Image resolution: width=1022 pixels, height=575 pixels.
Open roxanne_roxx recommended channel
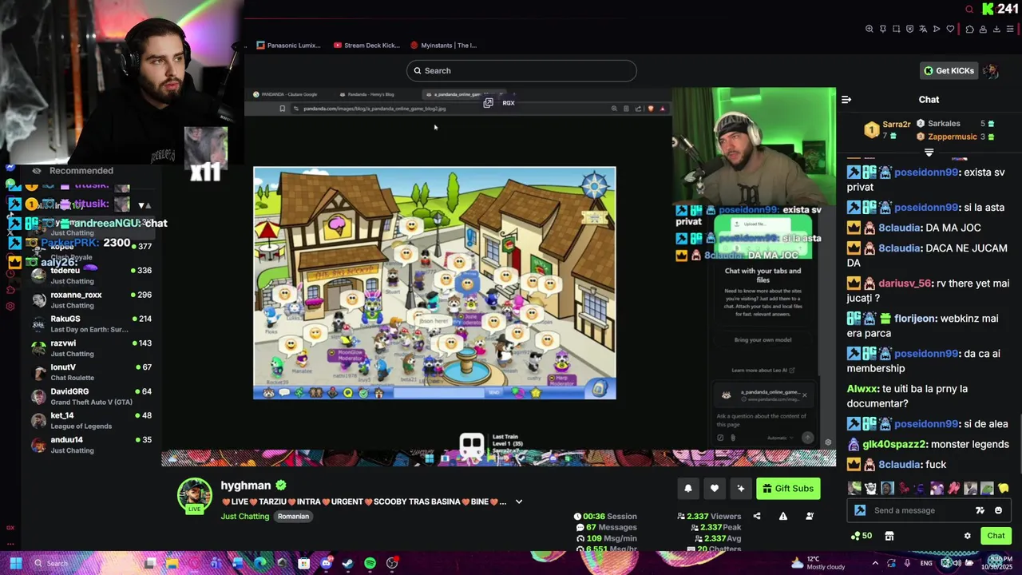click(90, 299)
